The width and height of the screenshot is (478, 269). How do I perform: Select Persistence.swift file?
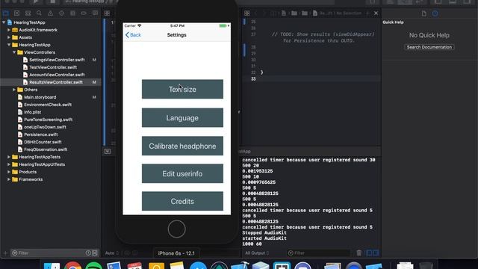41,134
